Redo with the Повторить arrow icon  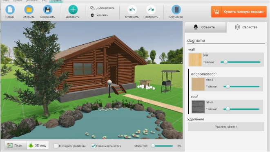pyautogui.click(x=151, y=10)
